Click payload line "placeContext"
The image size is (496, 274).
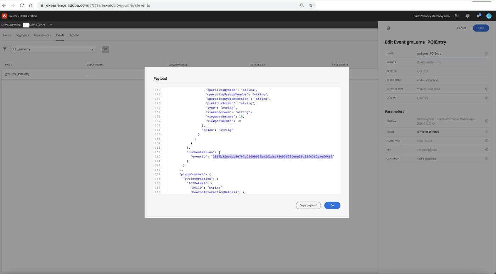click(195, 174)
